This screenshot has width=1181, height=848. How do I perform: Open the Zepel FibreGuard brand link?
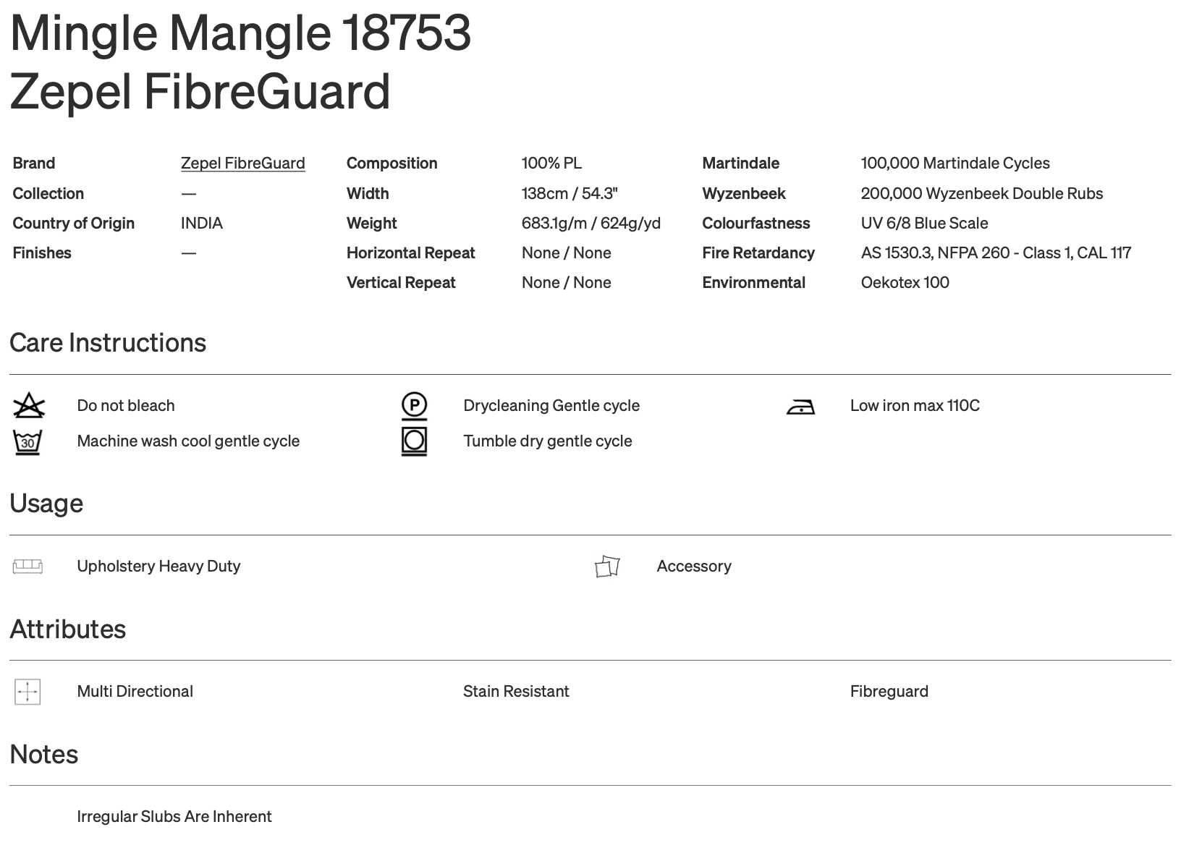(242, 164)
